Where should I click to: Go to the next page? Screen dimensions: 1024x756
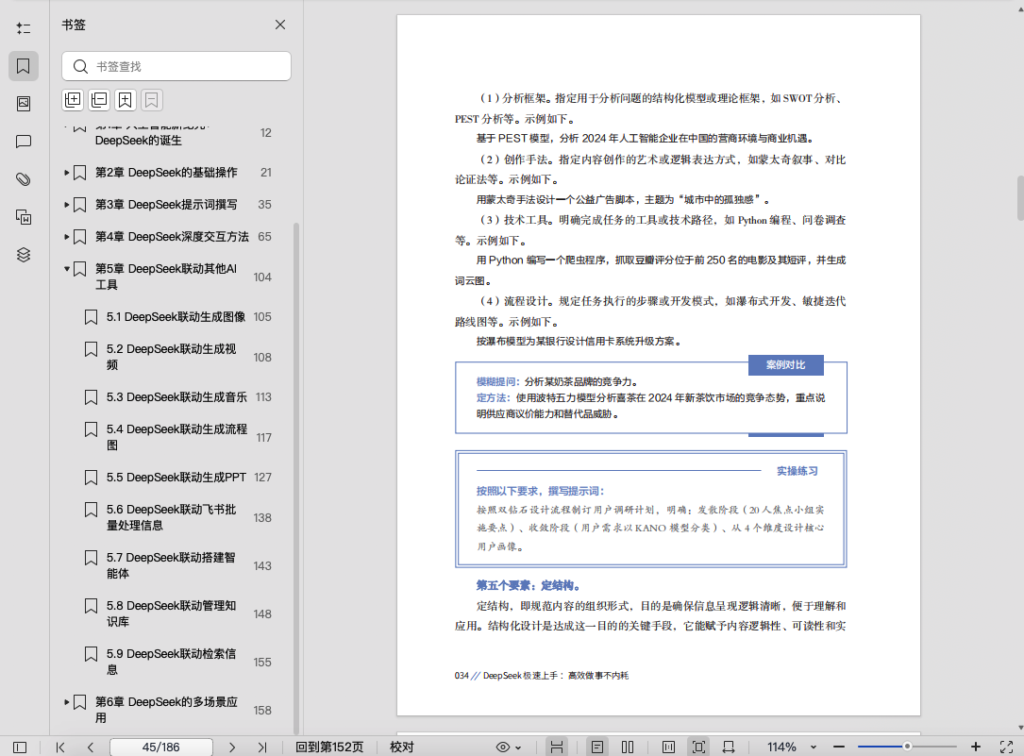[232, 747]
